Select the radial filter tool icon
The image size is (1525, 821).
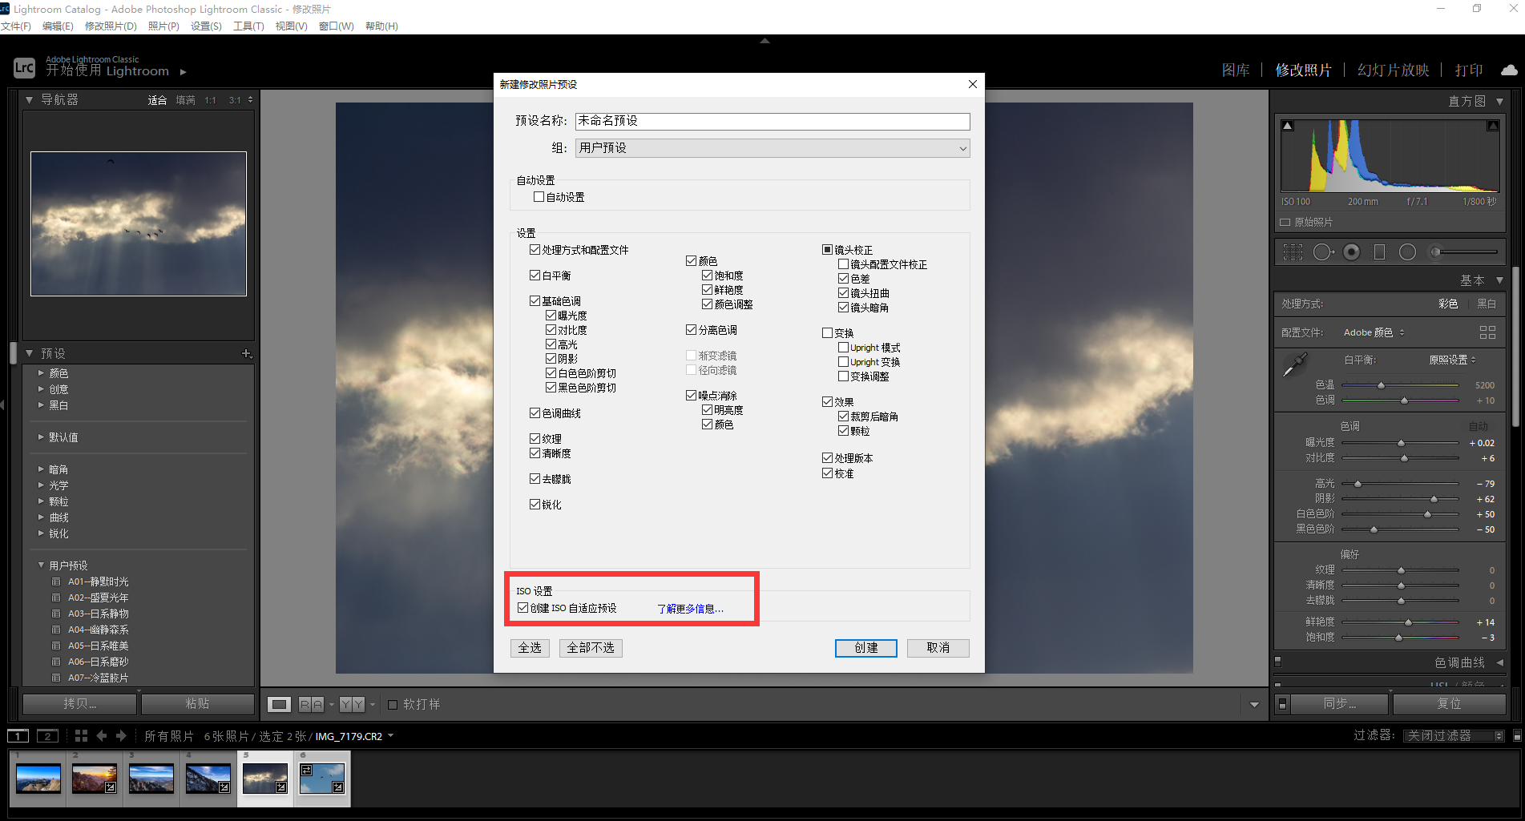[1407, 252]
